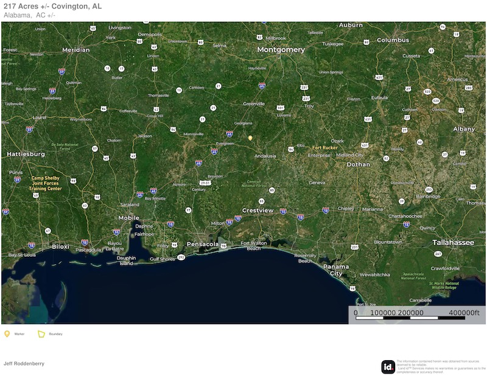487x376 pixels.
Task: Click the Jeff Roddenberry name
Action: pyautogui.click(x=24, y=363)
